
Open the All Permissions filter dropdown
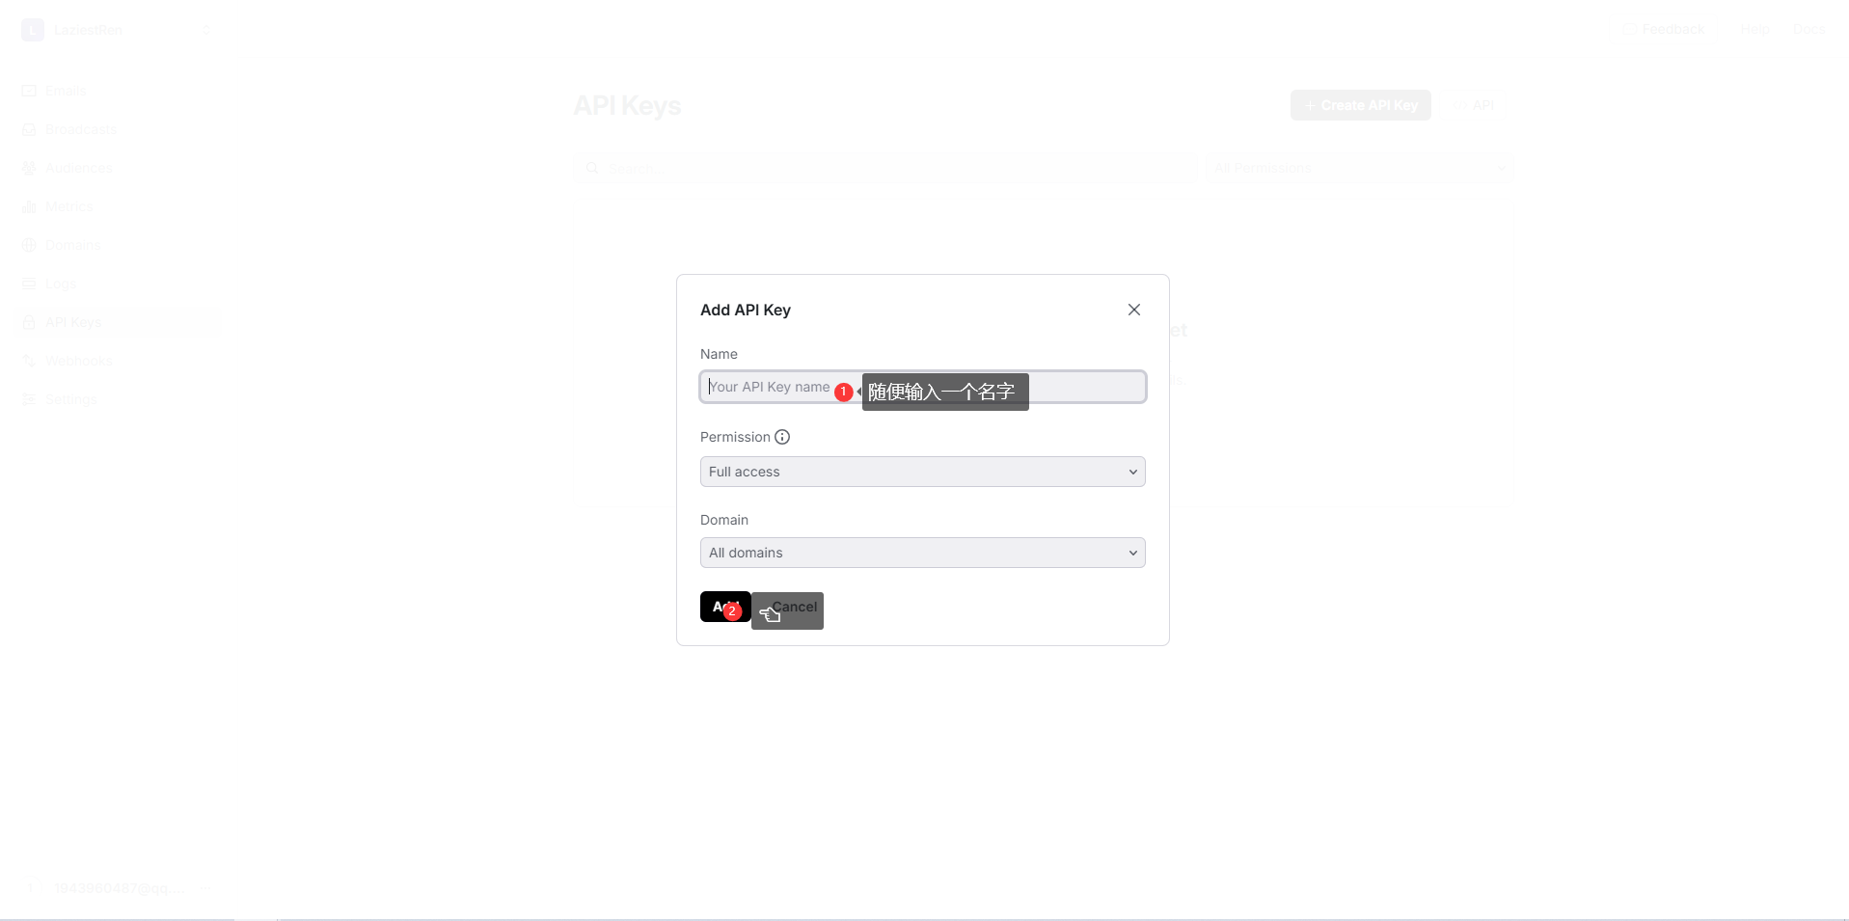click(1359, 168)
